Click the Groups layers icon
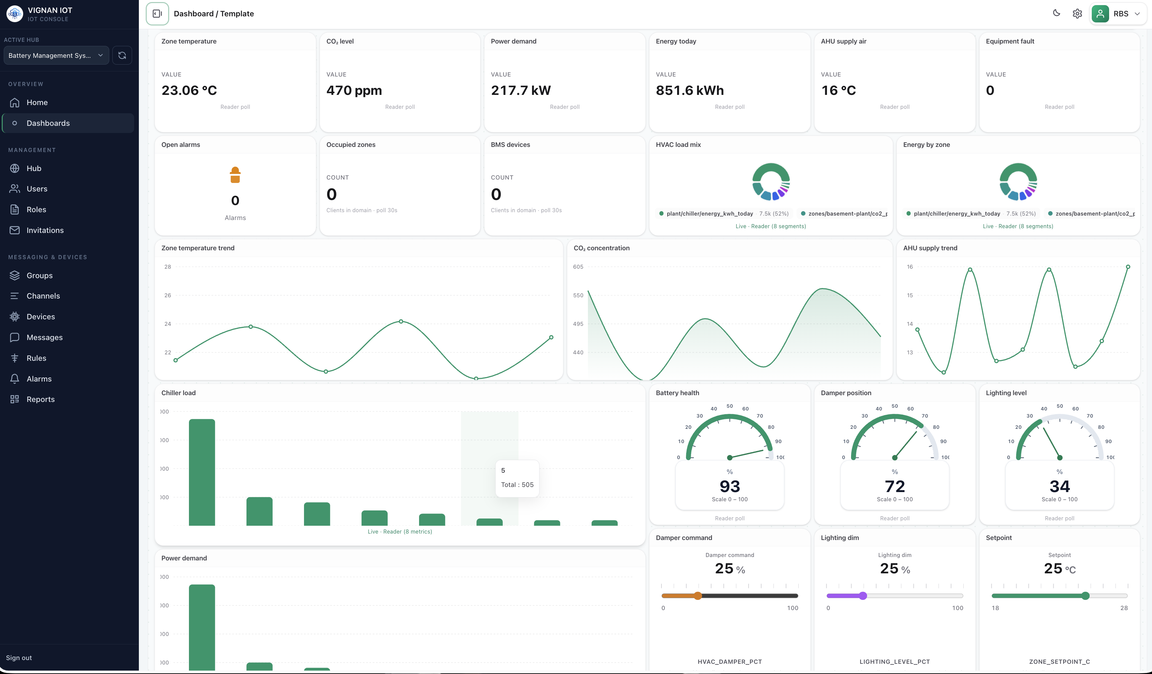The image size is (1152, 674). 15,275
